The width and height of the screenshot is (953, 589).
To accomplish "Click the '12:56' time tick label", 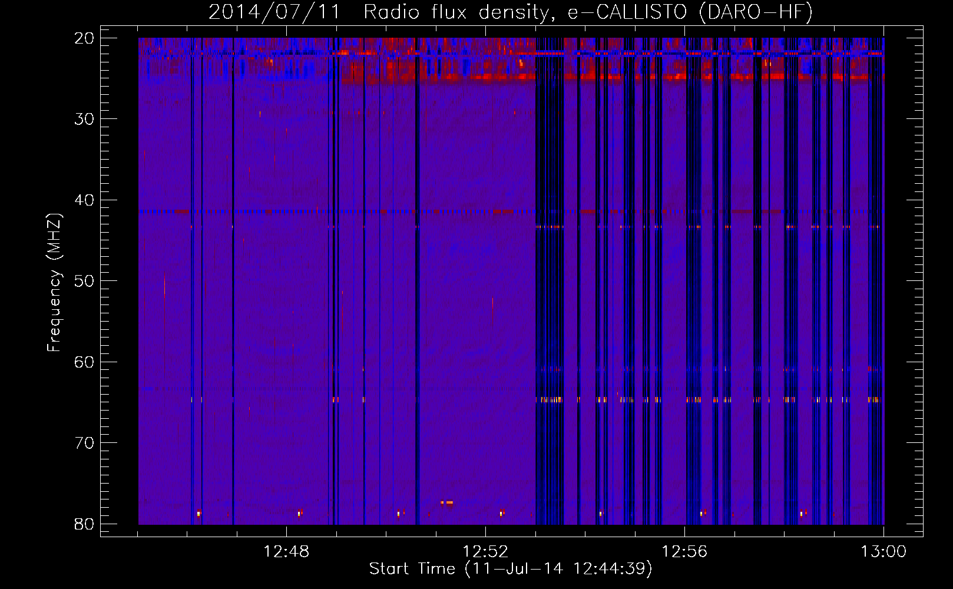I will tap(684, 552).
